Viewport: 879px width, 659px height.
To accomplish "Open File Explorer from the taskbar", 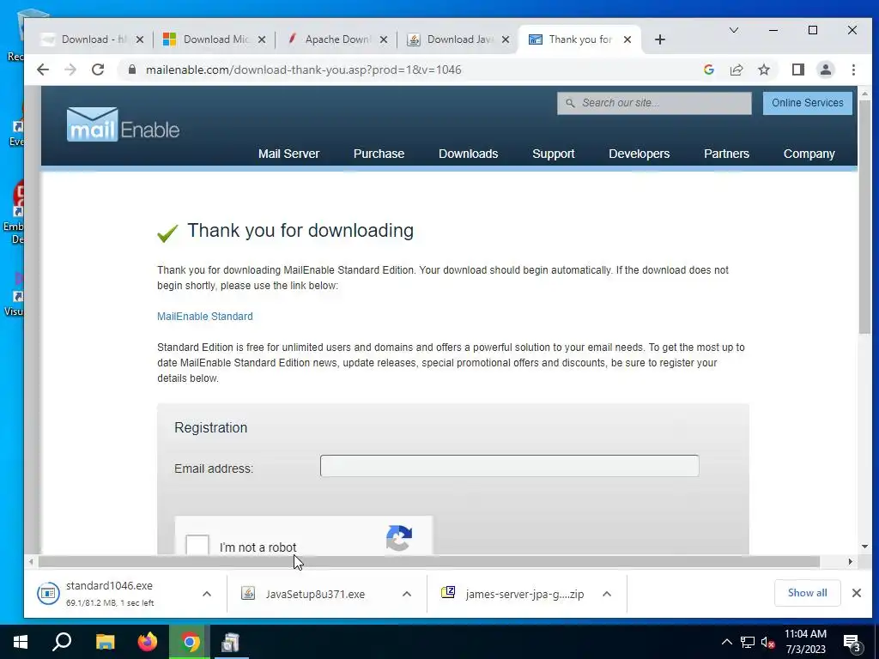I will coord(105,642).
